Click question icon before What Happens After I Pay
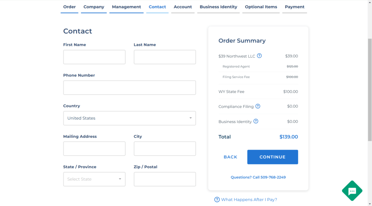 pyautogui.click(x=217, y=199)
